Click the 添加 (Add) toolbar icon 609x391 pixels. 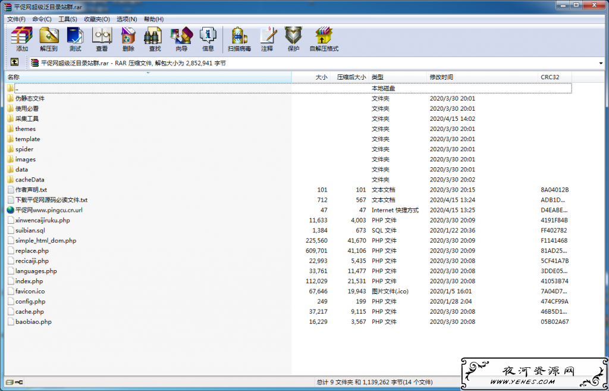click(22, 39)
